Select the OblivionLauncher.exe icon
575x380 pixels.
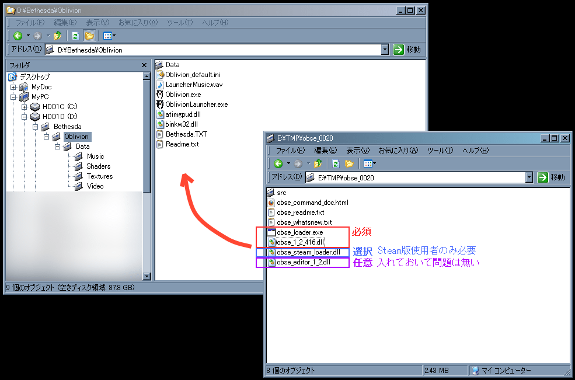[x=160, y=104]
